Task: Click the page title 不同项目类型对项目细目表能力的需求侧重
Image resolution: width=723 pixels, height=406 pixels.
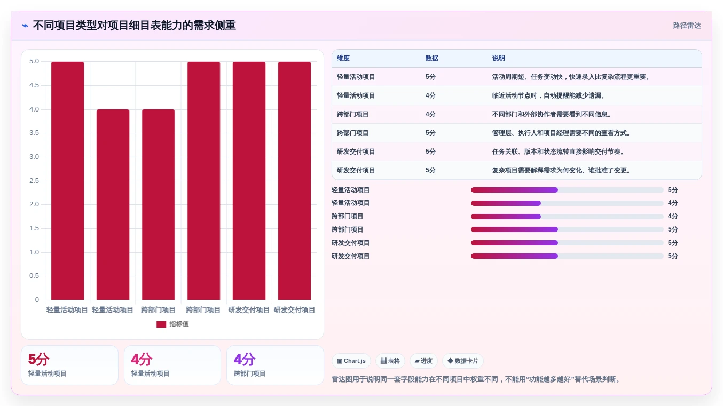Action: pos(134,26)
